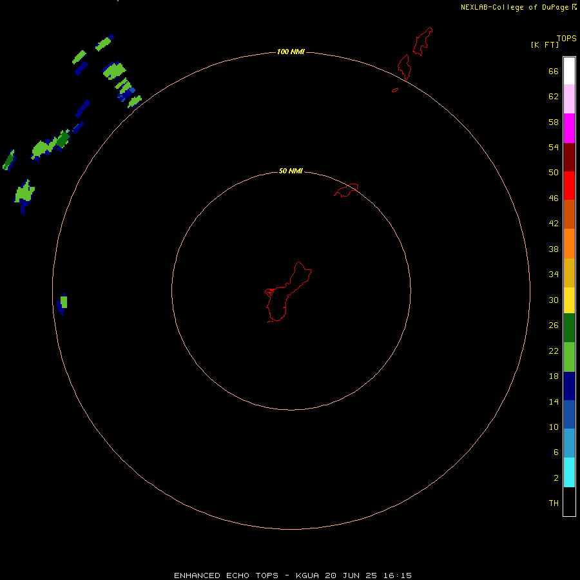Click the "50 NMI" range ring label
Image resolution: width=580 pixels, height=580 pixels.
(291, 171)
